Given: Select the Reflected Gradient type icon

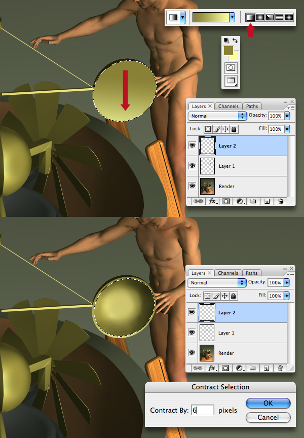Looking at the screenshot, I should point(279,17).
